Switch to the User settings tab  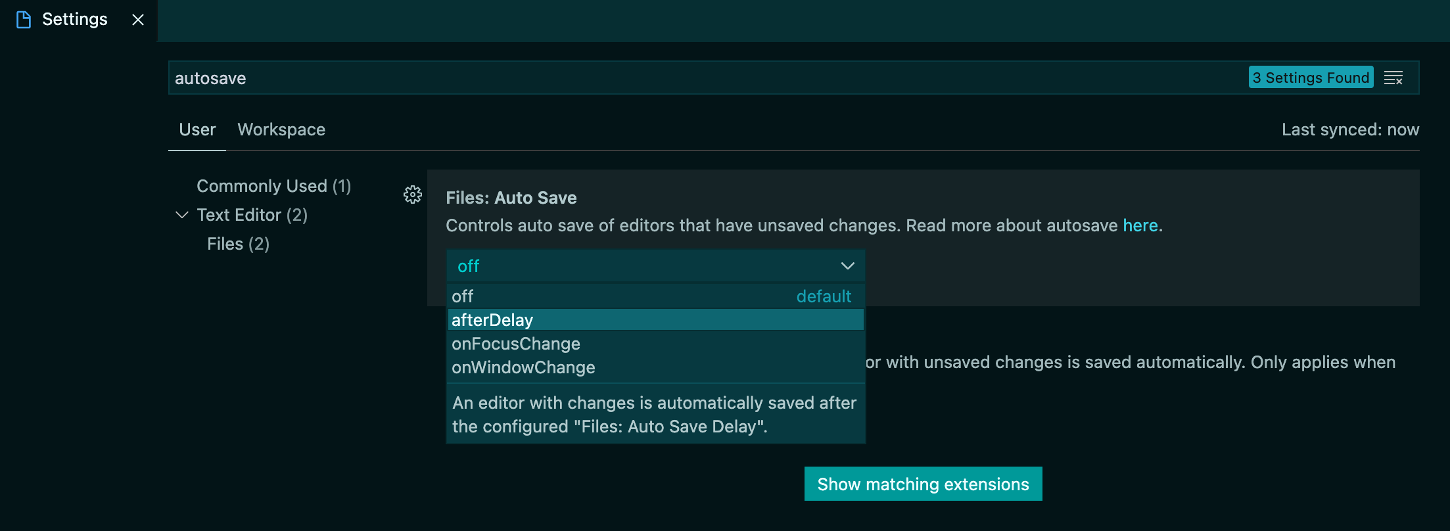coord(197,129)
